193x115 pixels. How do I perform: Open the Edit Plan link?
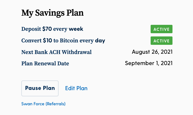76,88
